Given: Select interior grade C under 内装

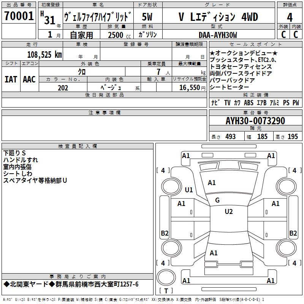Looking at the screenshot, I should pyautogui.click(x=296, y=35).
